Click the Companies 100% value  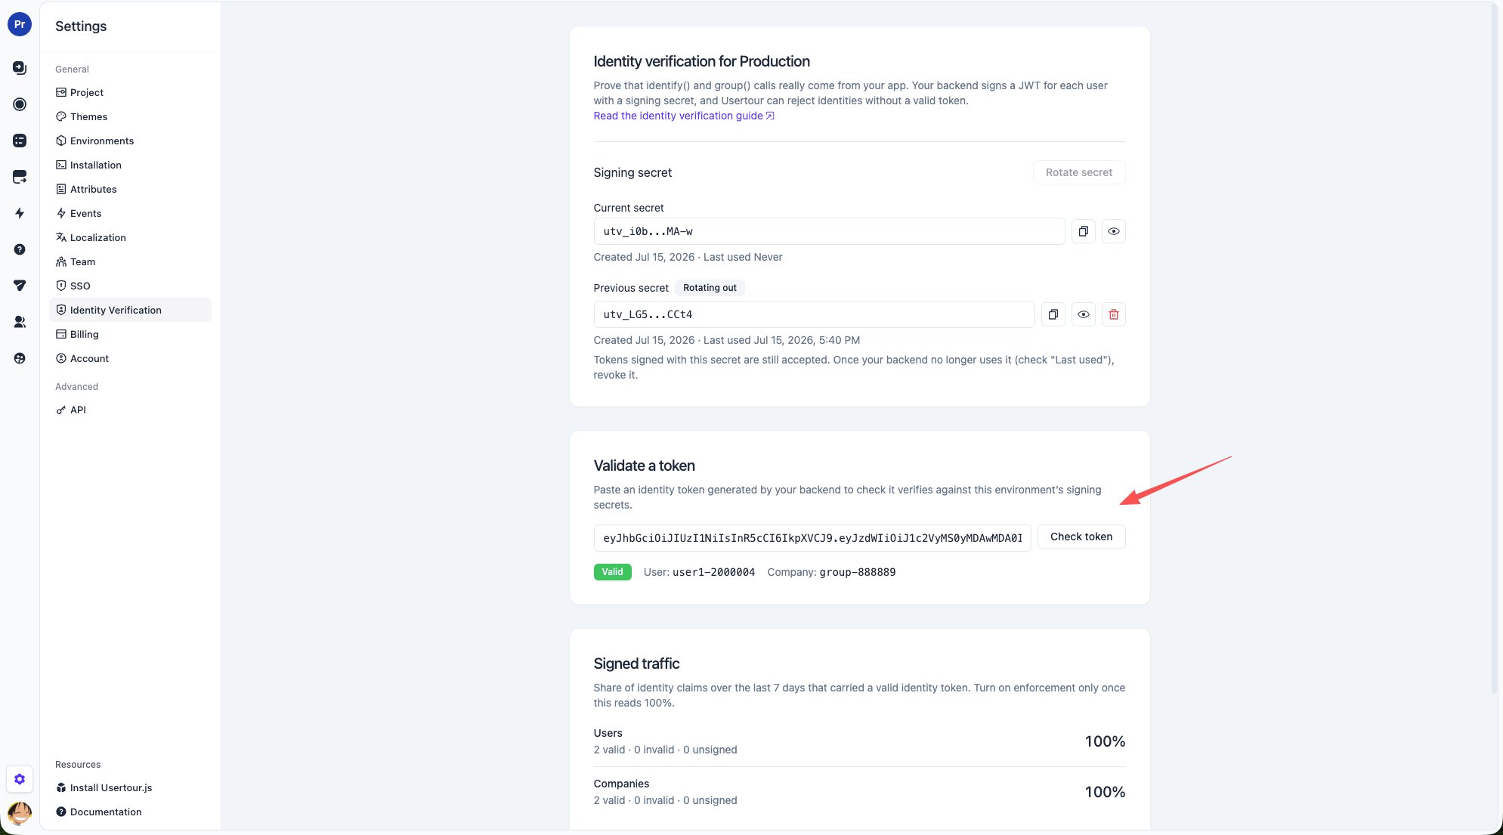(x=1105, y=792)
